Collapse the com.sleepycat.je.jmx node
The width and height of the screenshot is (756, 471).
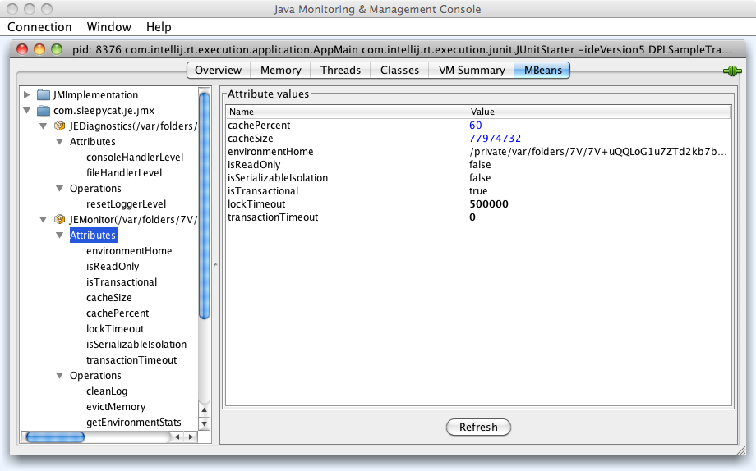28,111
